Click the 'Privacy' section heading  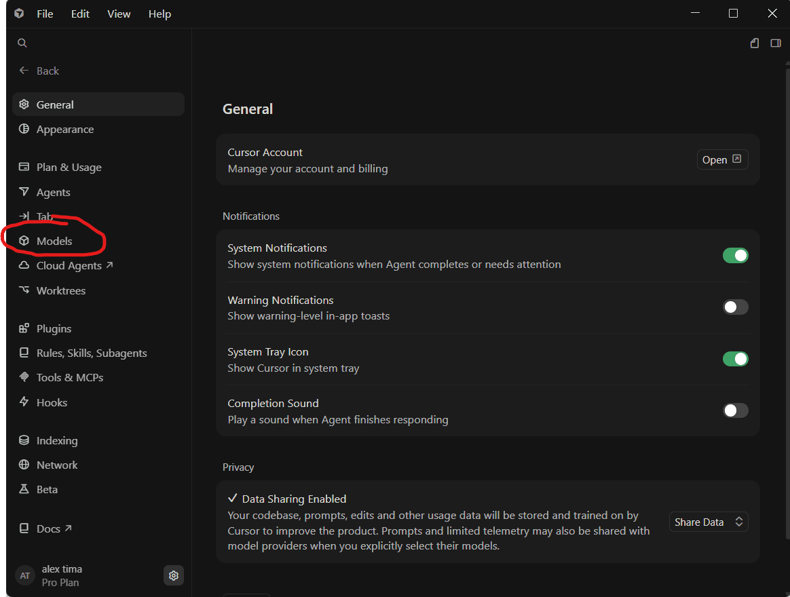238,467
